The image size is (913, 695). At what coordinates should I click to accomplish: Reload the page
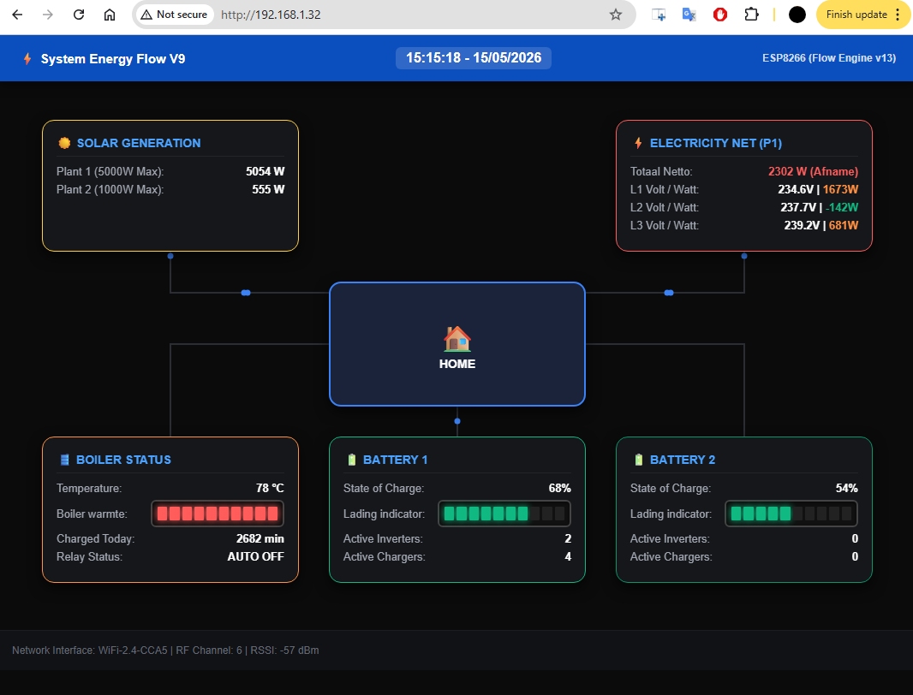click(x=79, y=15)
